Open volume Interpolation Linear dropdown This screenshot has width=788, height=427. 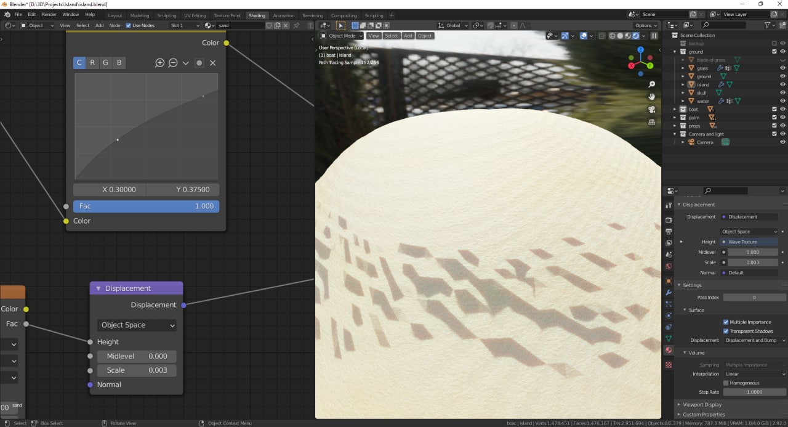755,374
